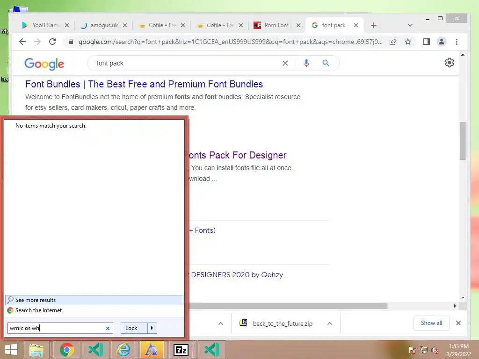Click the horizontal scrollbar thumb
This screenshot has height=359, width=479.
tap(288, 306)
